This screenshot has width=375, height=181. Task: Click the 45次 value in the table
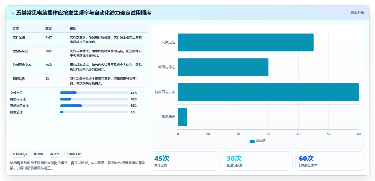click(x=49, y=37)
